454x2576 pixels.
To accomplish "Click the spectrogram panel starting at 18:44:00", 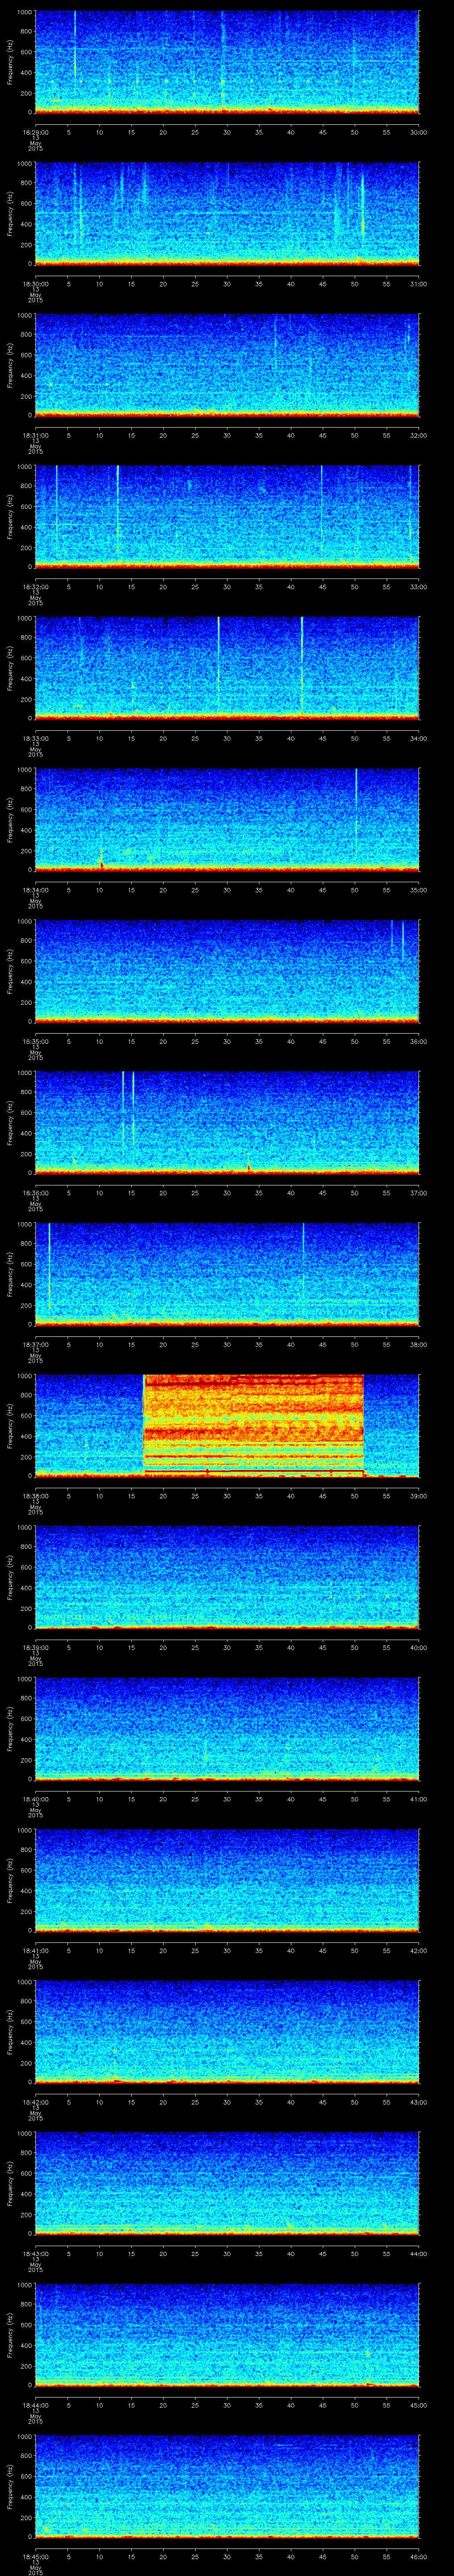I will pyautogui.click(x=227, y=2335).
